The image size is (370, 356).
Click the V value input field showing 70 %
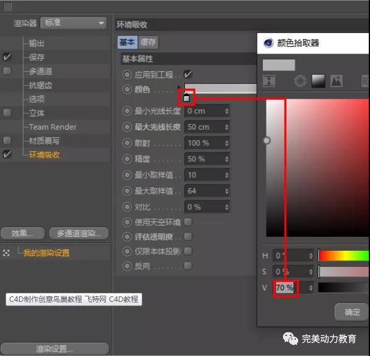point(284,287)
